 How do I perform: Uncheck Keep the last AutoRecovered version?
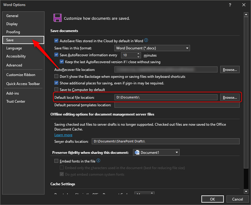62,62
